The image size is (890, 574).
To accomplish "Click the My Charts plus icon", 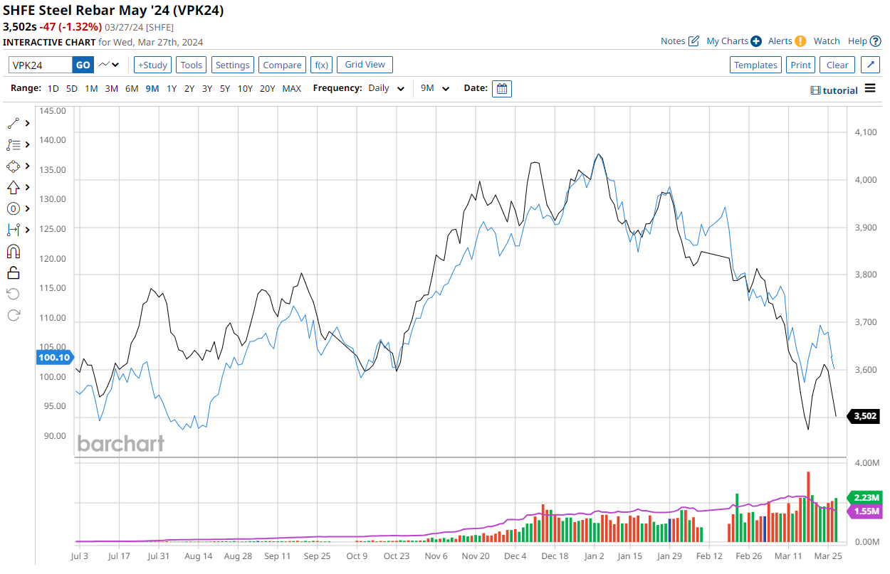I will [x=756, y=41].
